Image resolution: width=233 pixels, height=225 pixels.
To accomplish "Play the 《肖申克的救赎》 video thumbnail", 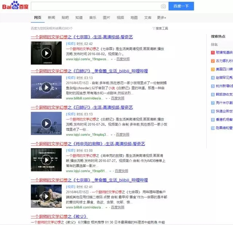I will click(x=46, y=160).
